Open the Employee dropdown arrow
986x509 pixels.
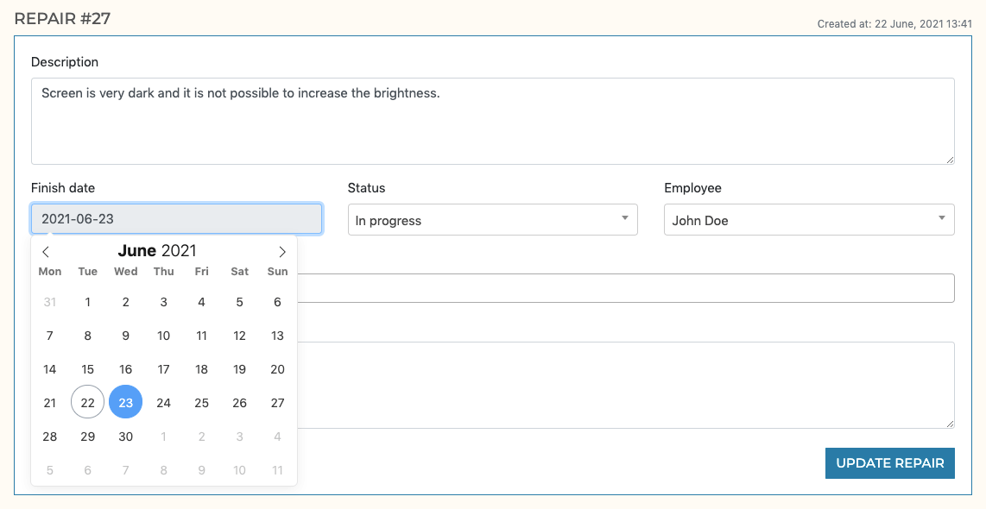click(x=942, y=219)
